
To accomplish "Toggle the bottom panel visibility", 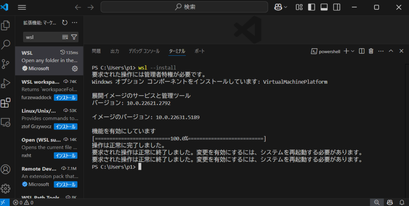I will pyautogui.click(x=324, y=7).
